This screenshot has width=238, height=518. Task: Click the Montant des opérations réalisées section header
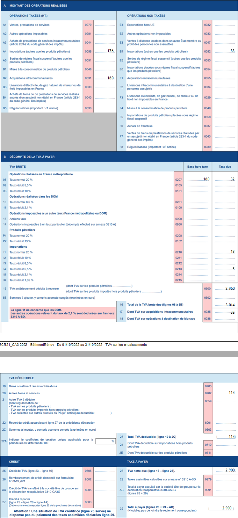38,6
